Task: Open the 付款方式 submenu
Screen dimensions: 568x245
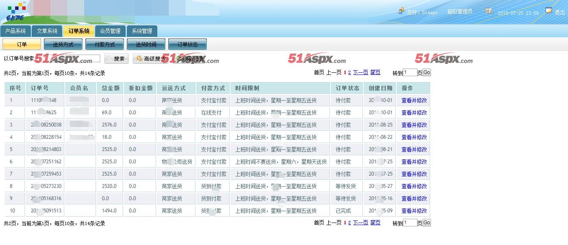Action: point(104,44)
